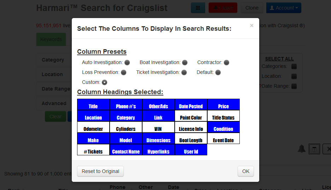Select the Boat Investigation preset
Image resolution: width=331 pixels, height=190 pixels.
click(185, 63)
